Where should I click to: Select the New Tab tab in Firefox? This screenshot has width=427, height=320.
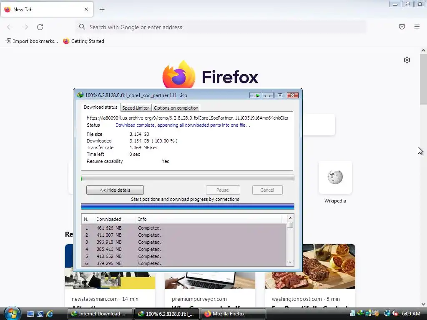pos(47,9)
